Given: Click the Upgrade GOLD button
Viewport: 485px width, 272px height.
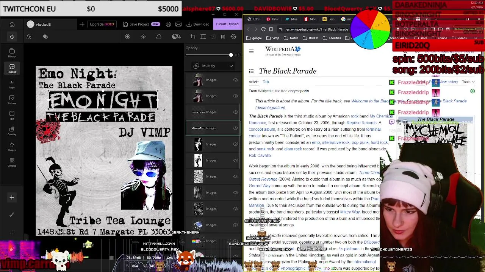Looking at the screenshot, I should [102, 24].
